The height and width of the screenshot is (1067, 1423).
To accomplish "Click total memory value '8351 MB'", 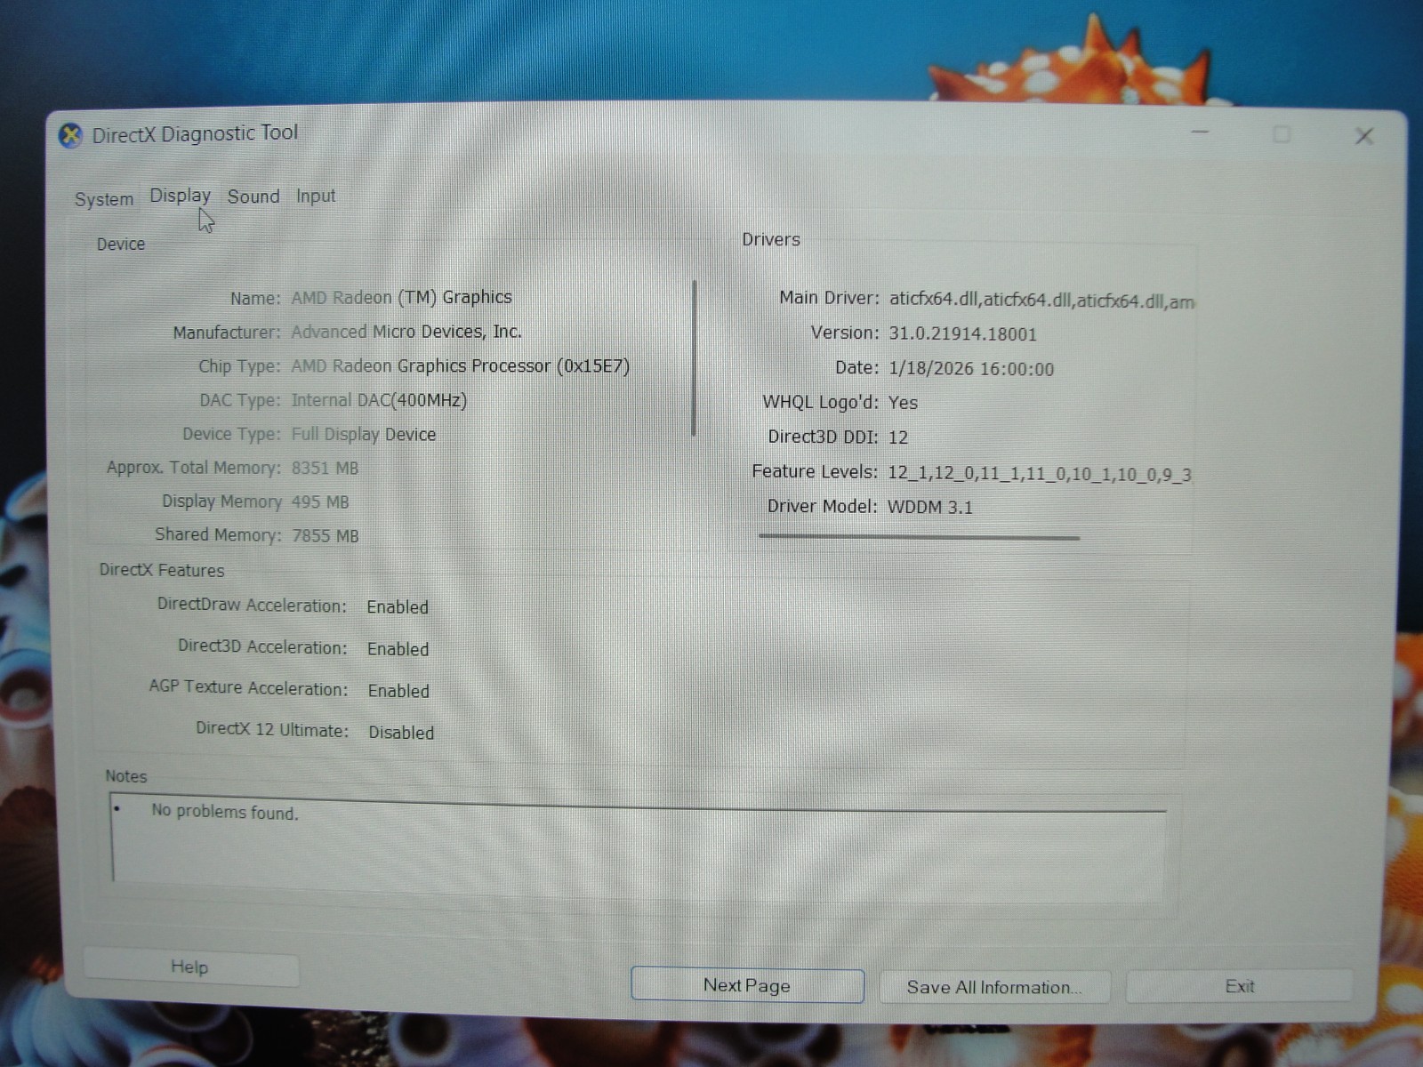I will point(325,468).
